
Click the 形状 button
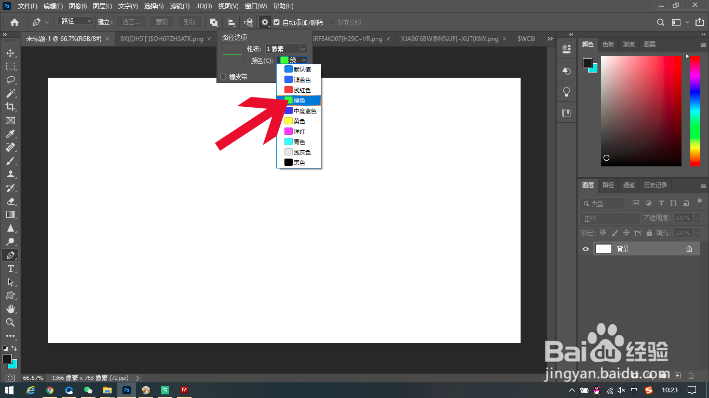click(190, 22)
